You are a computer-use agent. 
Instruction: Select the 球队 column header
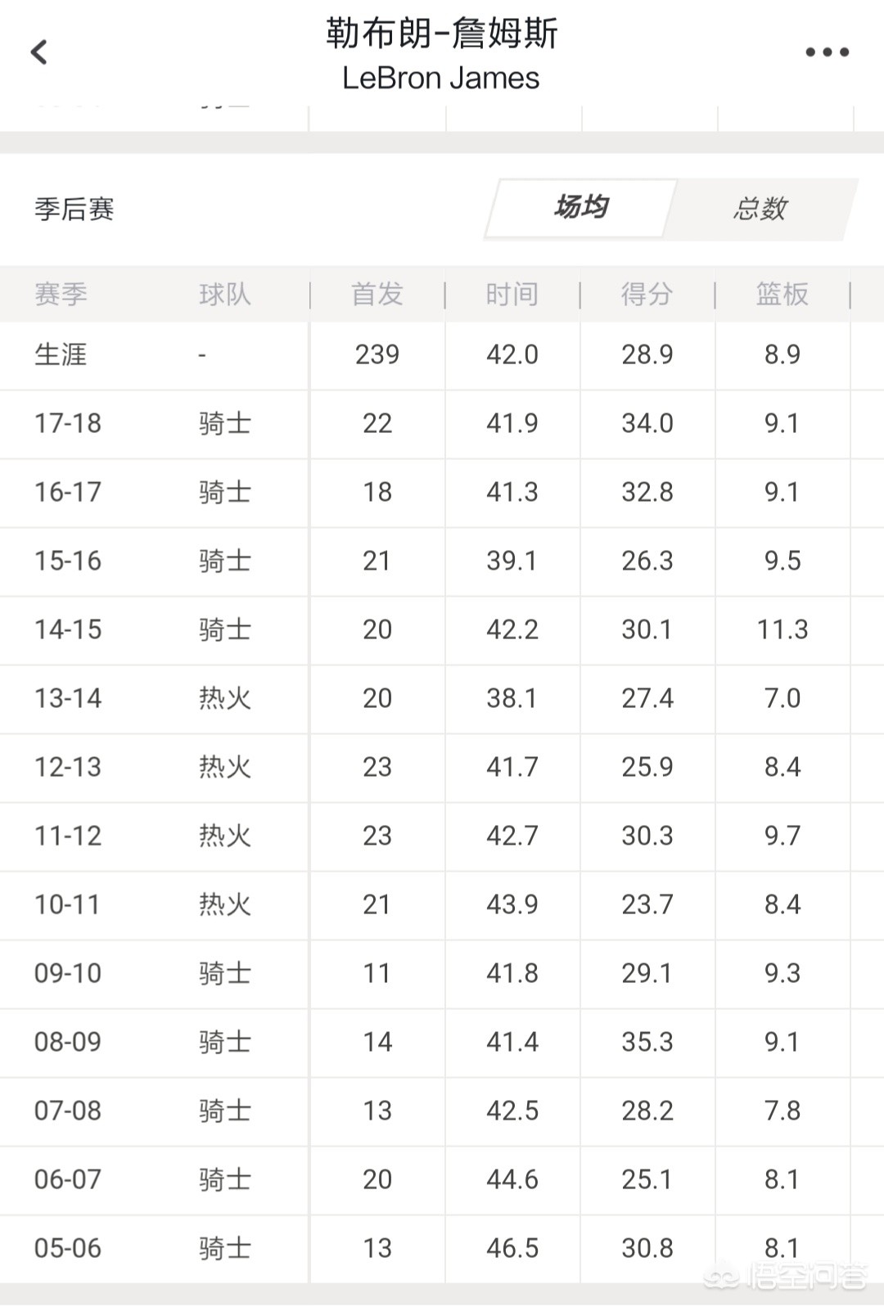(224, 294)
